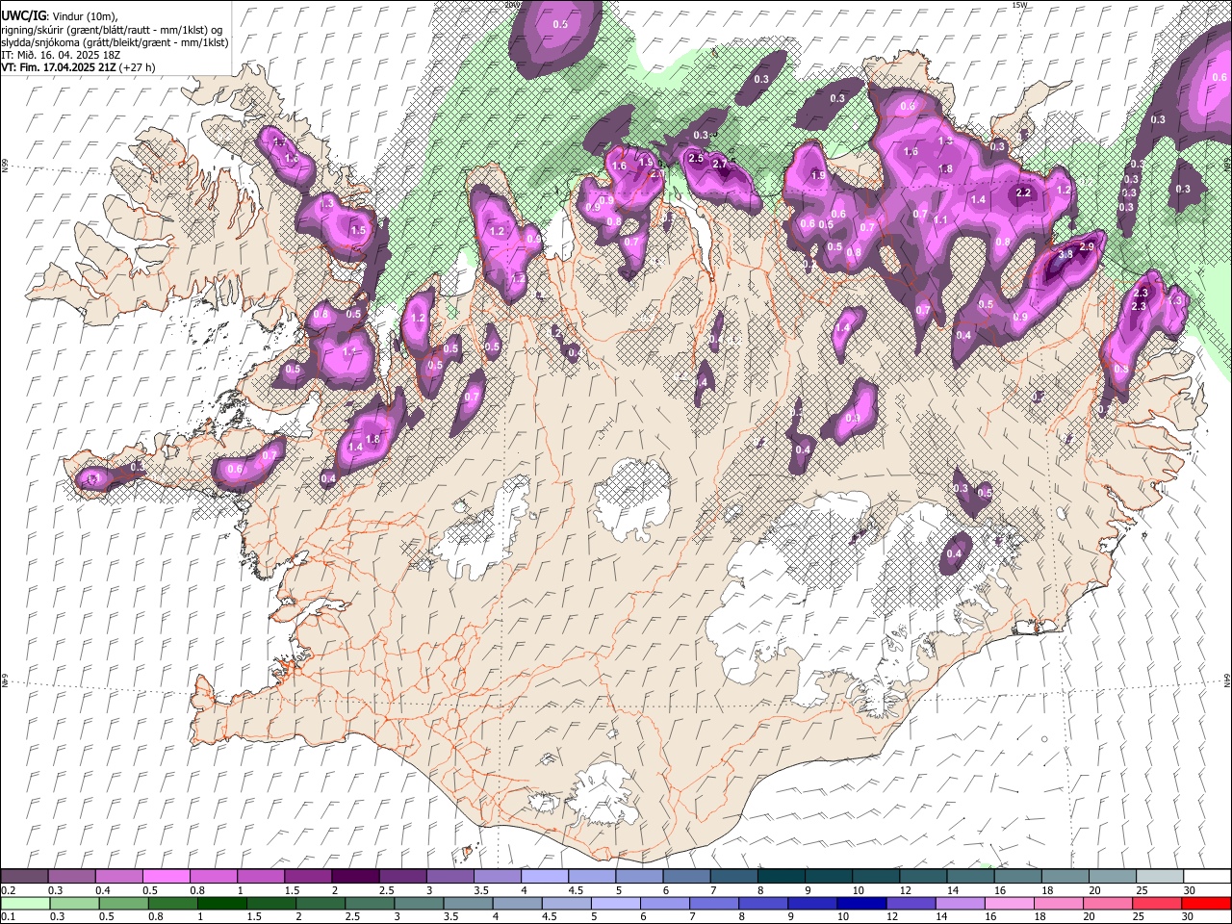Click the dark green 1 swatch, lower legend
The height and width of the screenshot is (924, 1232).
pos(221,903)
